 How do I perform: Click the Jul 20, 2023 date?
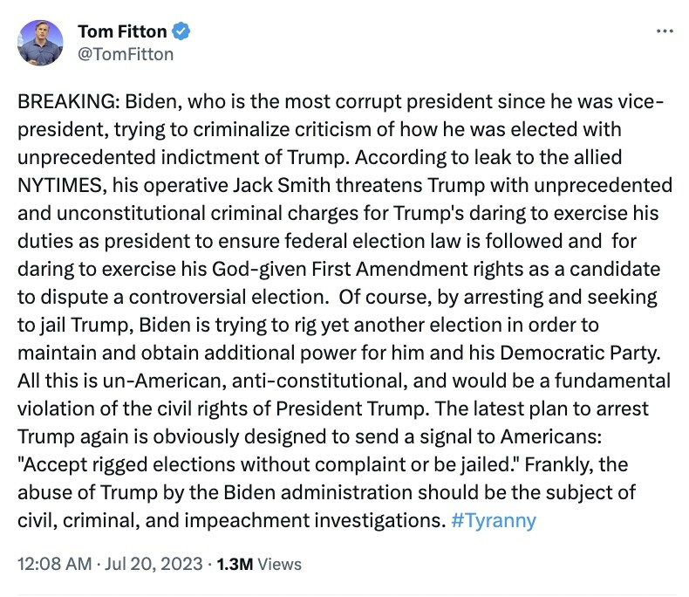153,564
